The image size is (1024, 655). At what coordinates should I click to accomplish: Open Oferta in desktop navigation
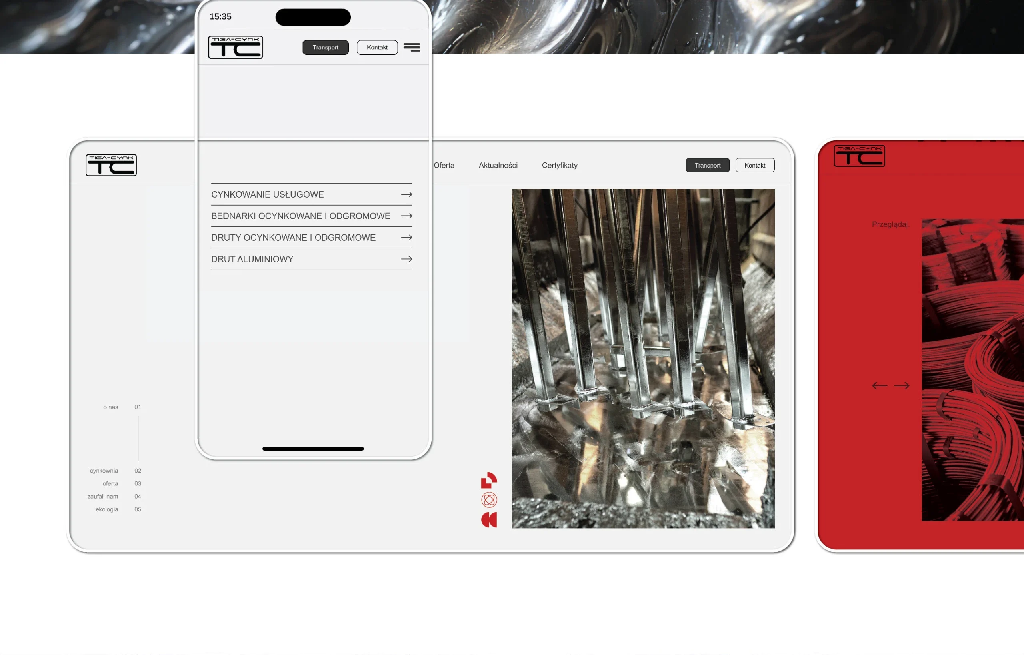pos(444,165)
